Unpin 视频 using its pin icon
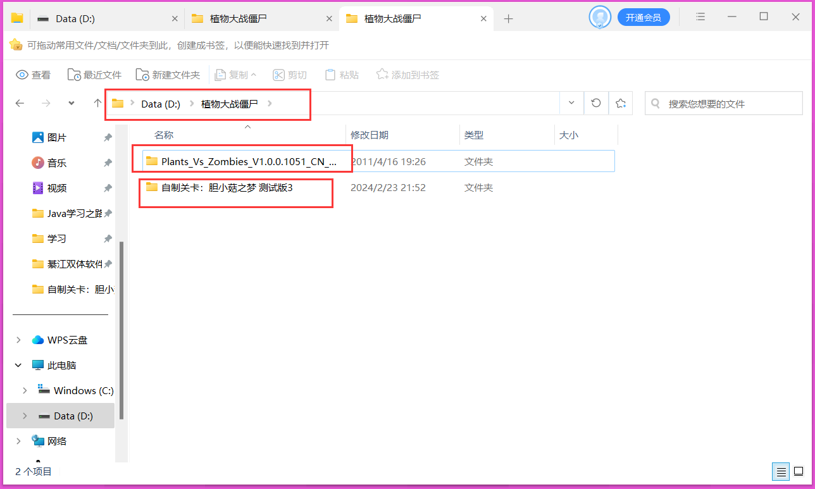The width and height of the screenshot is (815, 489). coord(108,188)
